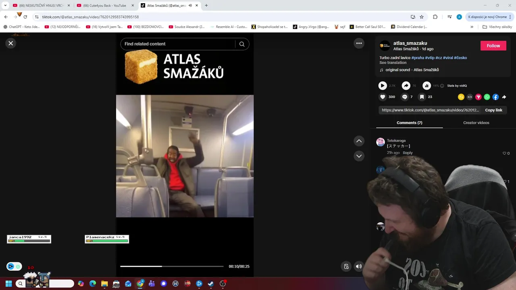This screenshot has height=290, width=516.
Task: Click the embed code icon
Action: coord(470,97)
